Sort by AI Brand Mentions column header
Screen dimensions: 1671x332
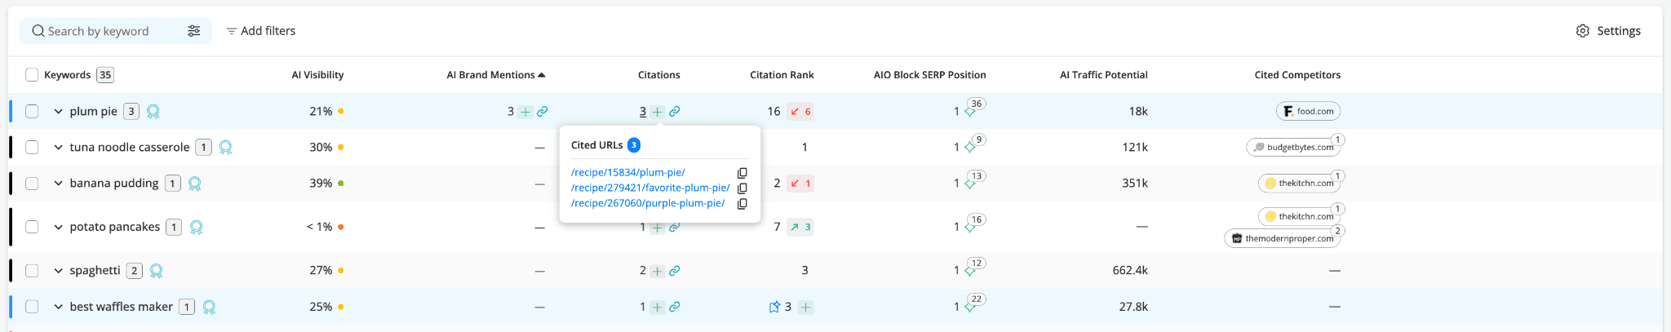491,75
